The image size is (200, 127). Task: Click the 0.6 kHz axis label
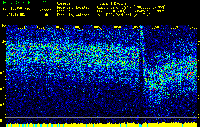click(3, 121)
